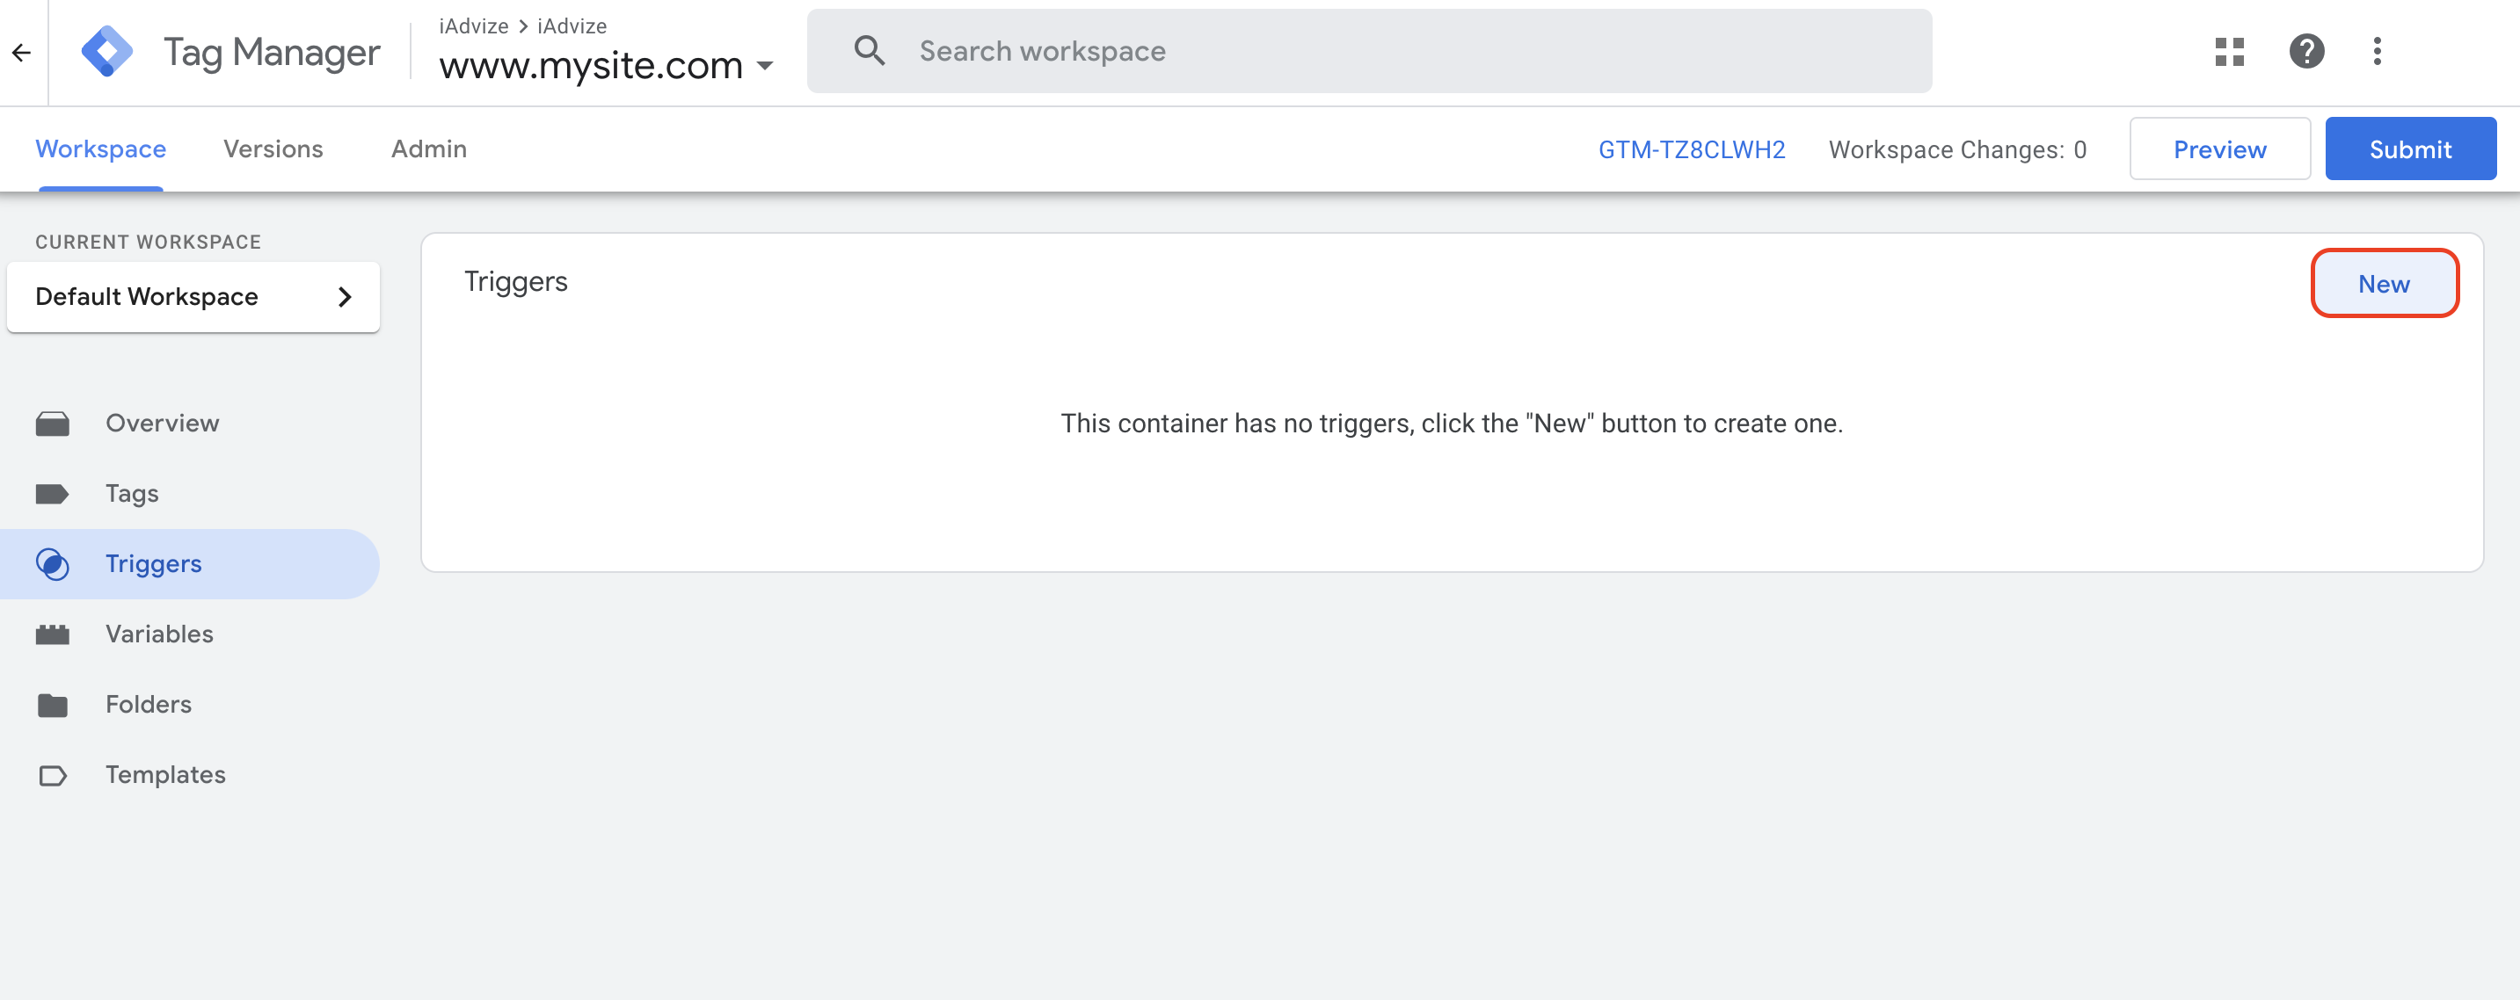Click the Overview sidebar icon
Image resolution: width=2520 pixels, height=1000 pixels.
(x=53, y=424)
